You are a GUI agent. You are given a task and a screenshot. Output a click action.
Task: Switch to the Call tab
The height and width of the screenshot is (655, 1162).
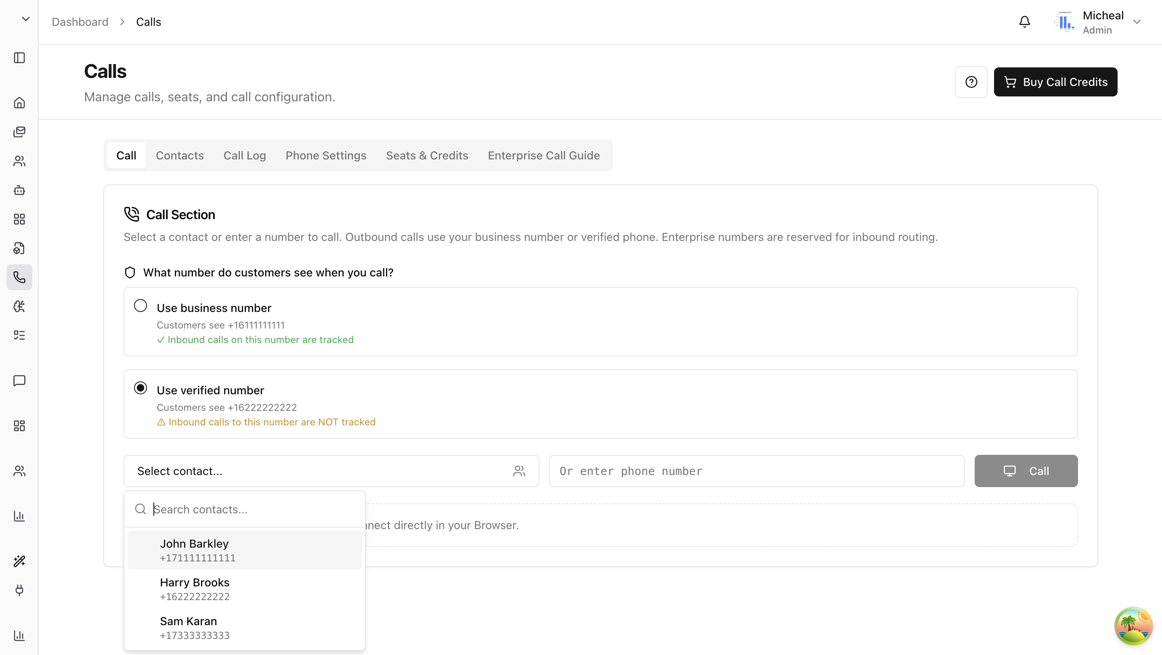pyautogui.click(x=126, y=155)
